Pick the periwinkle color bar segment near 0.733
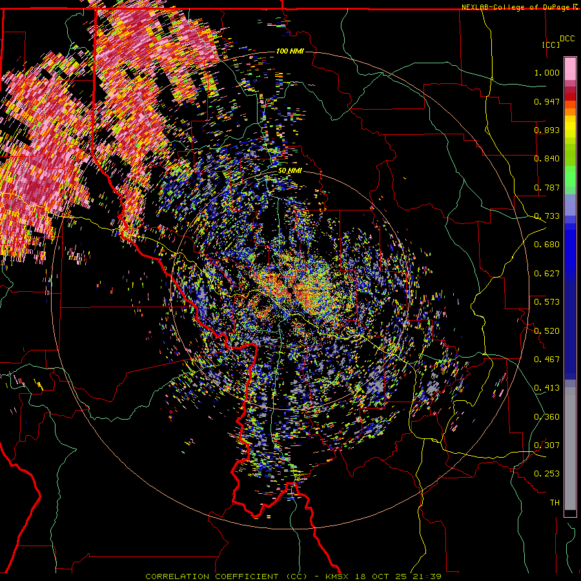This screenshot has width=581, height=581. (570, 205)
